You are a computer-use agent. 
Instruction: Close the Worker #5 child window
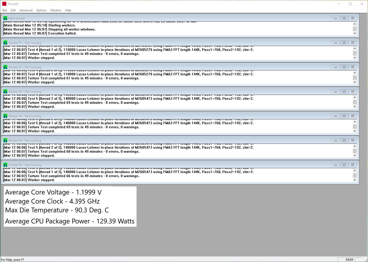(x=353, y=140)
